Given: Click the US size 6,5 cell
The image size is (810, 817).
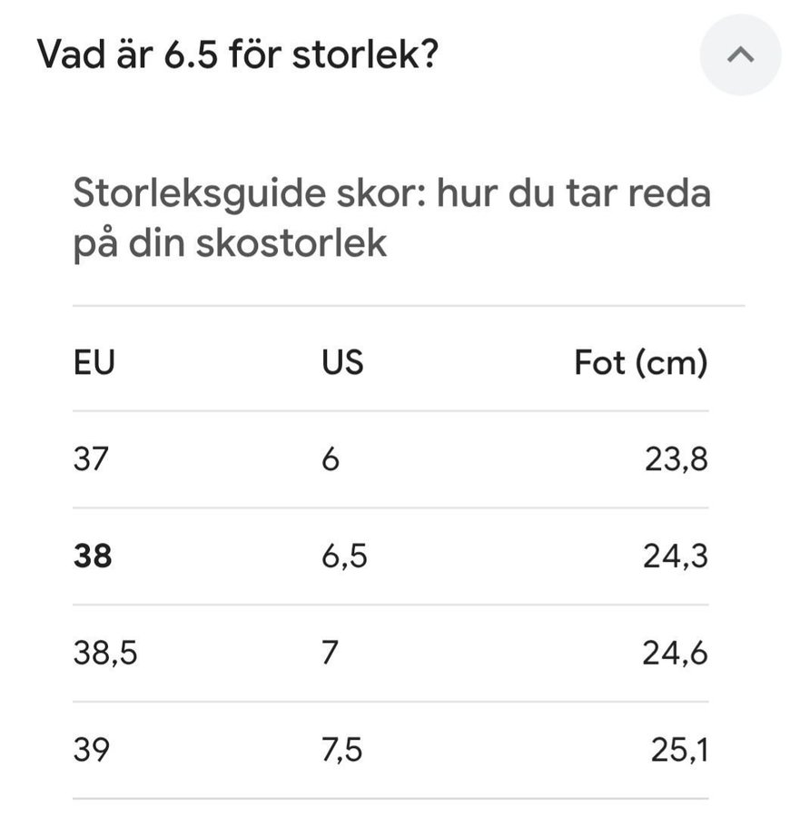Looking at the screenshot, I should click(344, 556).
